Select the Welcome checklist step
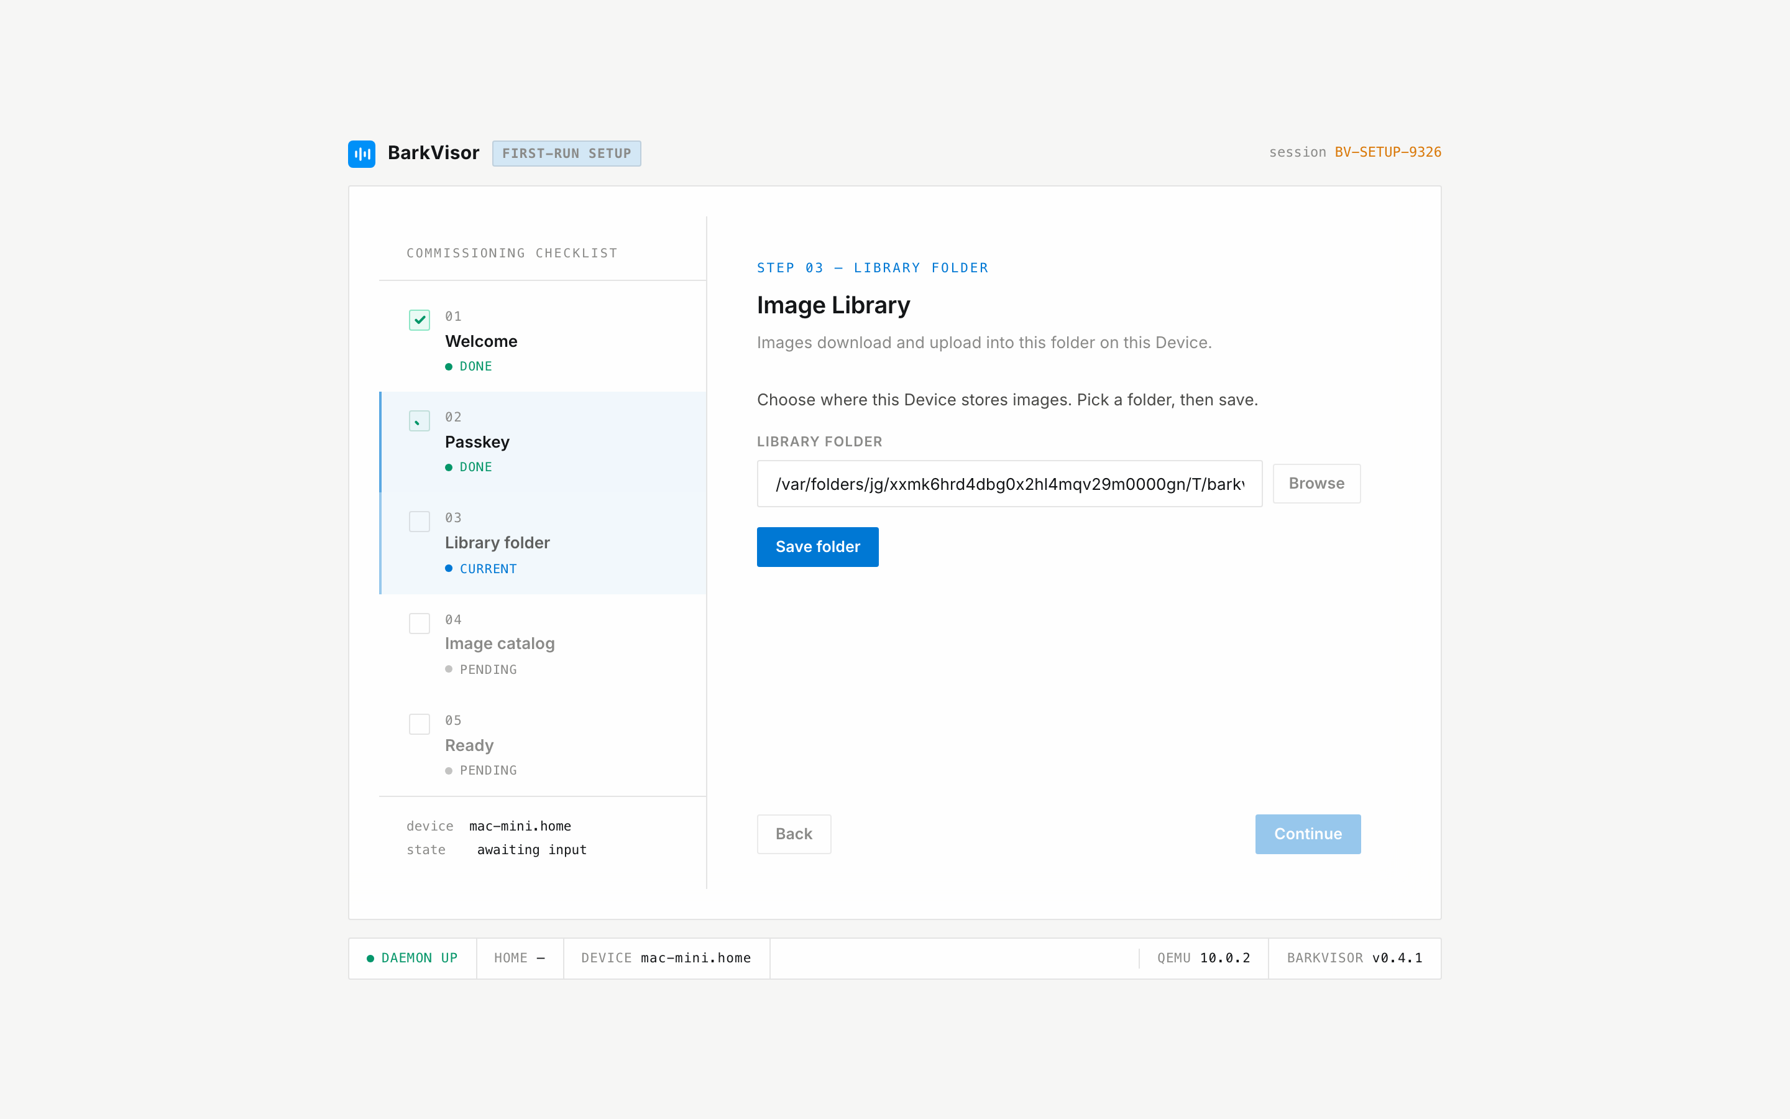The width and height of the screenshot is (1790, 1119). click(543, 341)
